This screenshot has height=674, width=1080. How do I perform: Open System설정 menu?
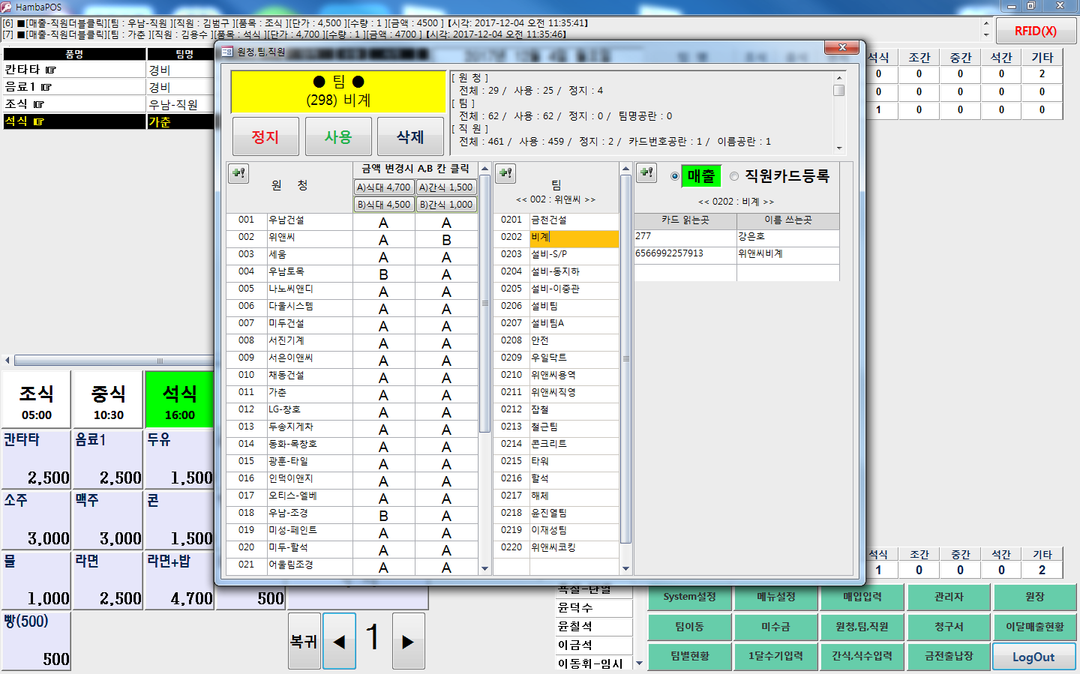pos(689,597)
